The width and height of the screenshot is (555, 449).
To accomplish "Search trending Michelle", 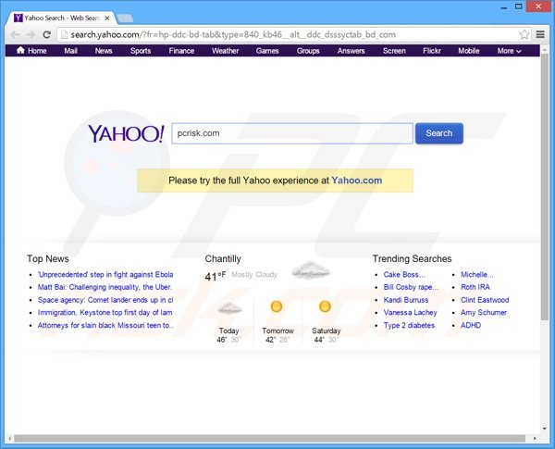I will click(477, 275).
